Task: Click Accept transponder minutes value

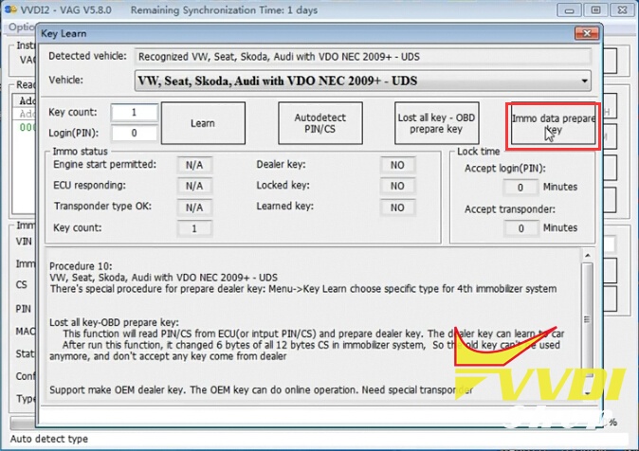Action: click(x=520, y=228)
